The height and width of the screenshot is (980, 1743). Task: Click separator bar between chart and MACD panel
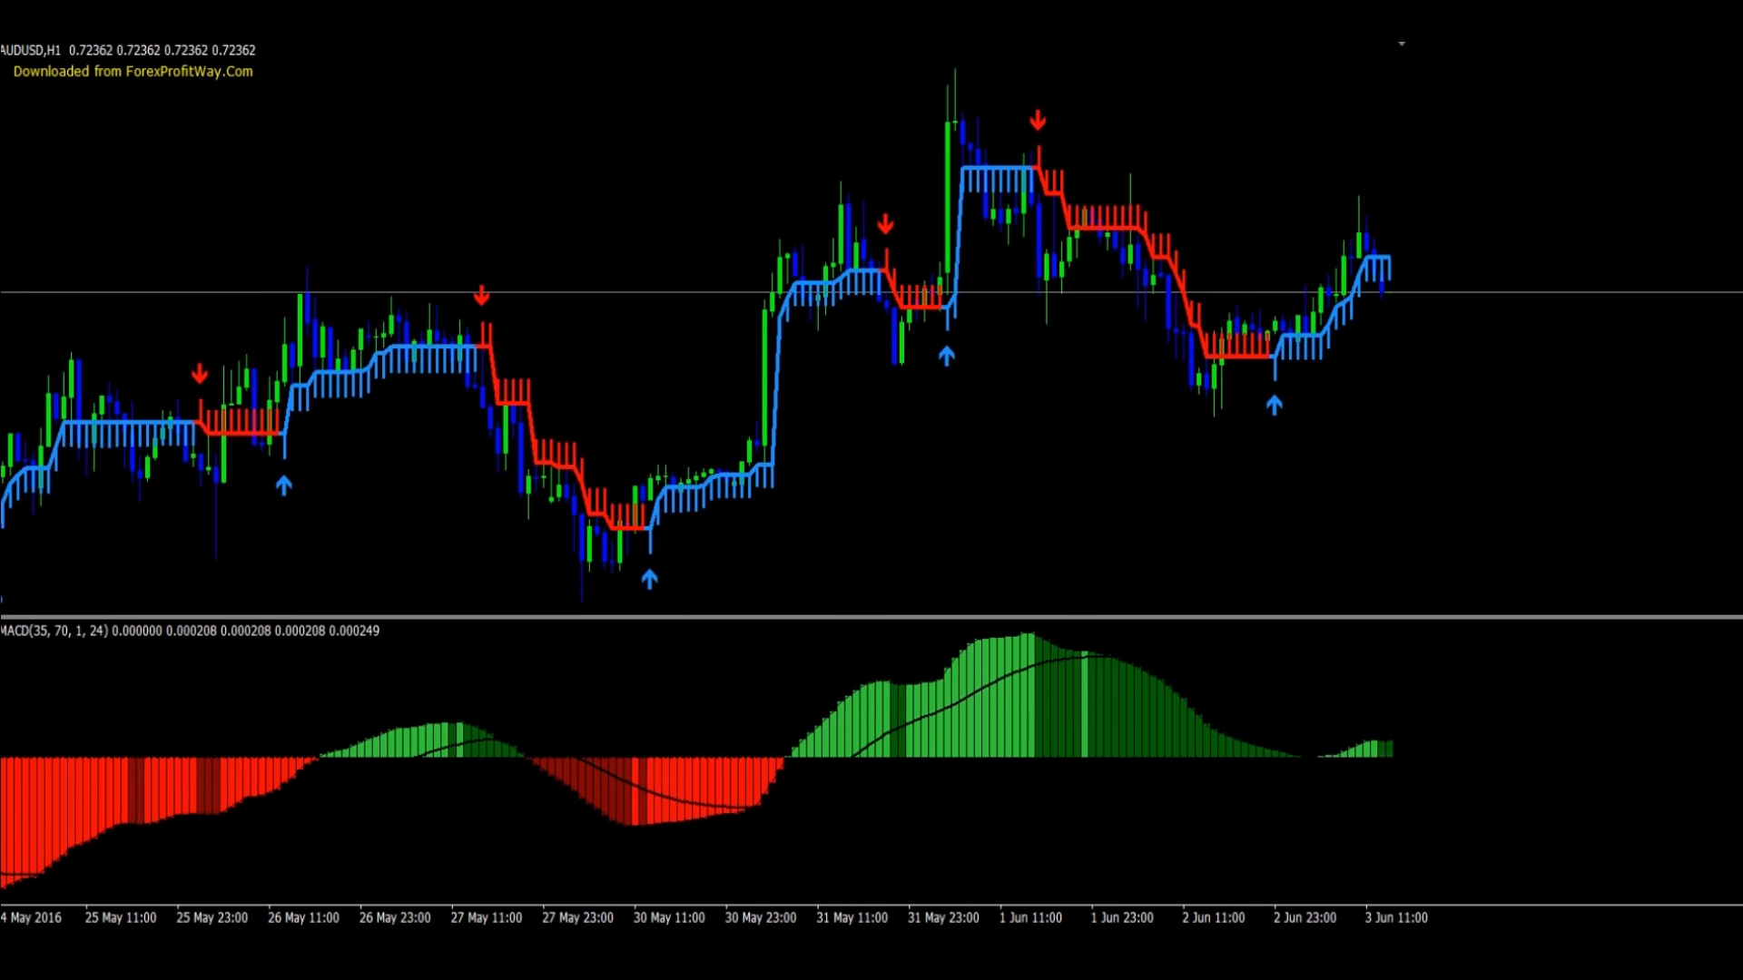tap(871, 617)
